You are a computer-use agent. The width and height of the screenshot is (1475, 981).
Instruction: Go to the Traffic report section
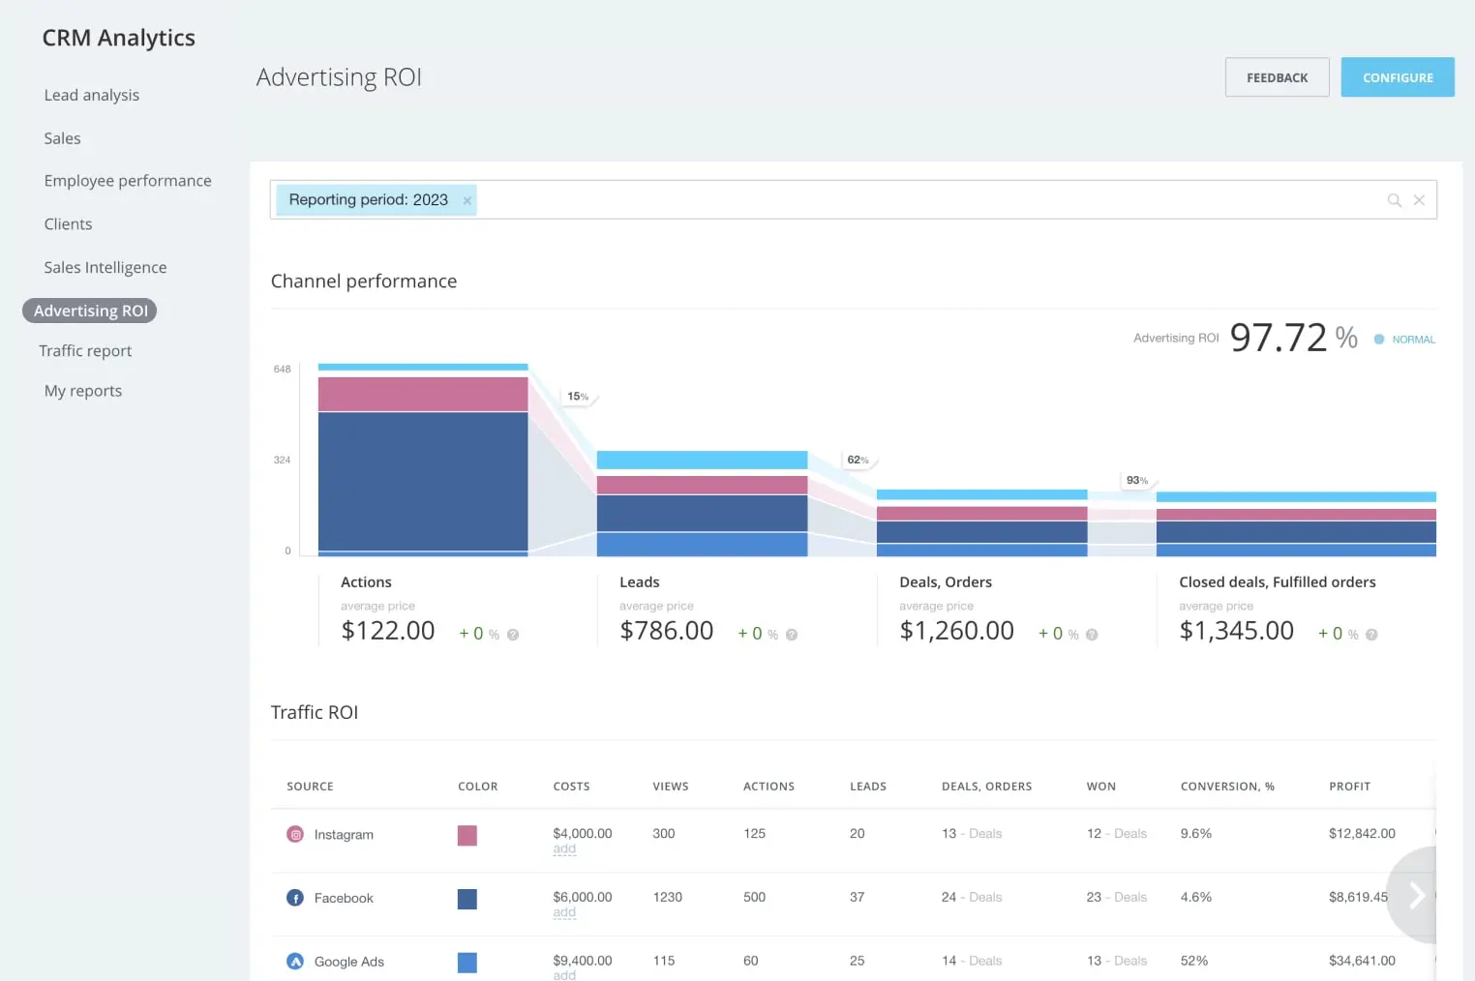[x=85, y=351]
